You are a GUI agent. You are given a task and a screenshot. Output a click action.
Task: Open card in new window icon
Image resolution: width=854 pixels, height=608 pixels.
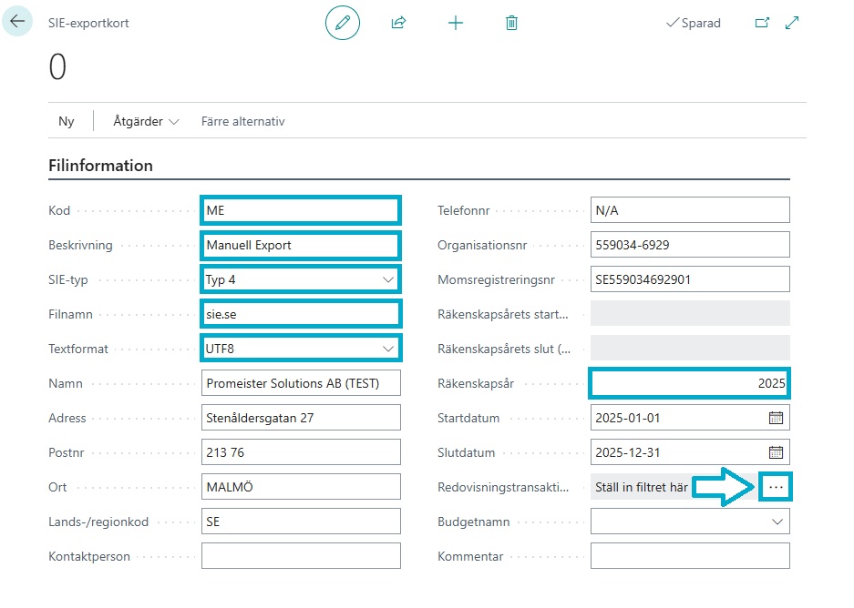click(x=762, y=23)
